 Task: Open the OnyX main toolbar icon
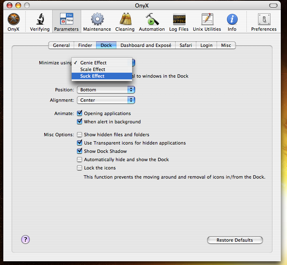pos(14,19)
